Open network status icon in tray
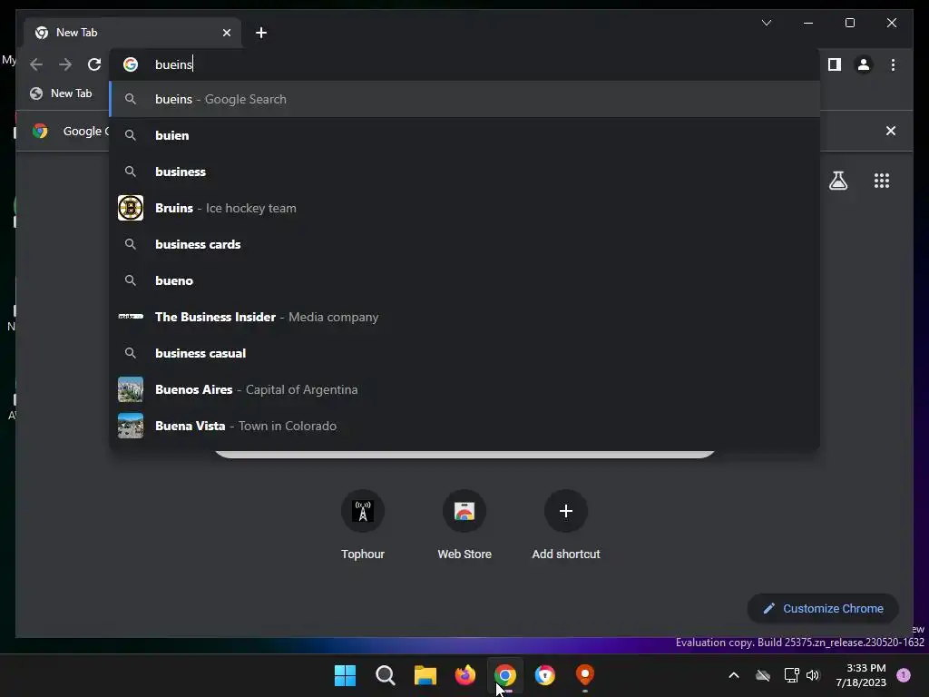Image resolution: width=929 pixels, height=697 pixels. coord(791,675)
